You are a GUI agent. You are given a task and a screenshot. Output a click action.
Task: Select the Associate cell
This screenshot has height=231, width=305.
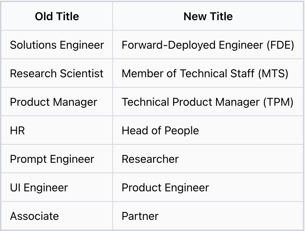[x=34, y=216]
